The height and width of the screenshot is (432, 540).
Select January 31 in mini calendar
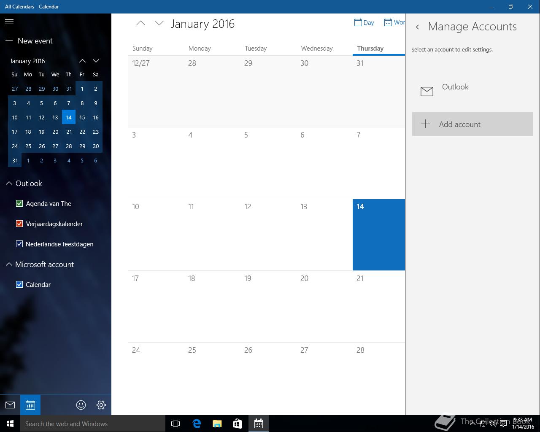pyautogui.click(x=15, y=160)
